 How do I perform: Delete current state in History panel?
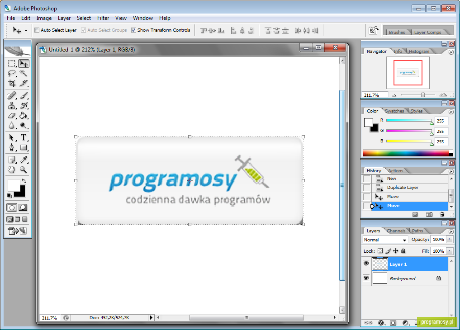coord(442,215)
